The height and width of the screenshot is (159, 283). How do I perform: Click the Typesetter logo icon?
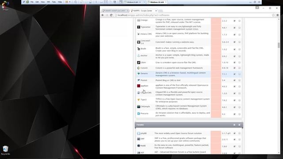click(138, 27)
